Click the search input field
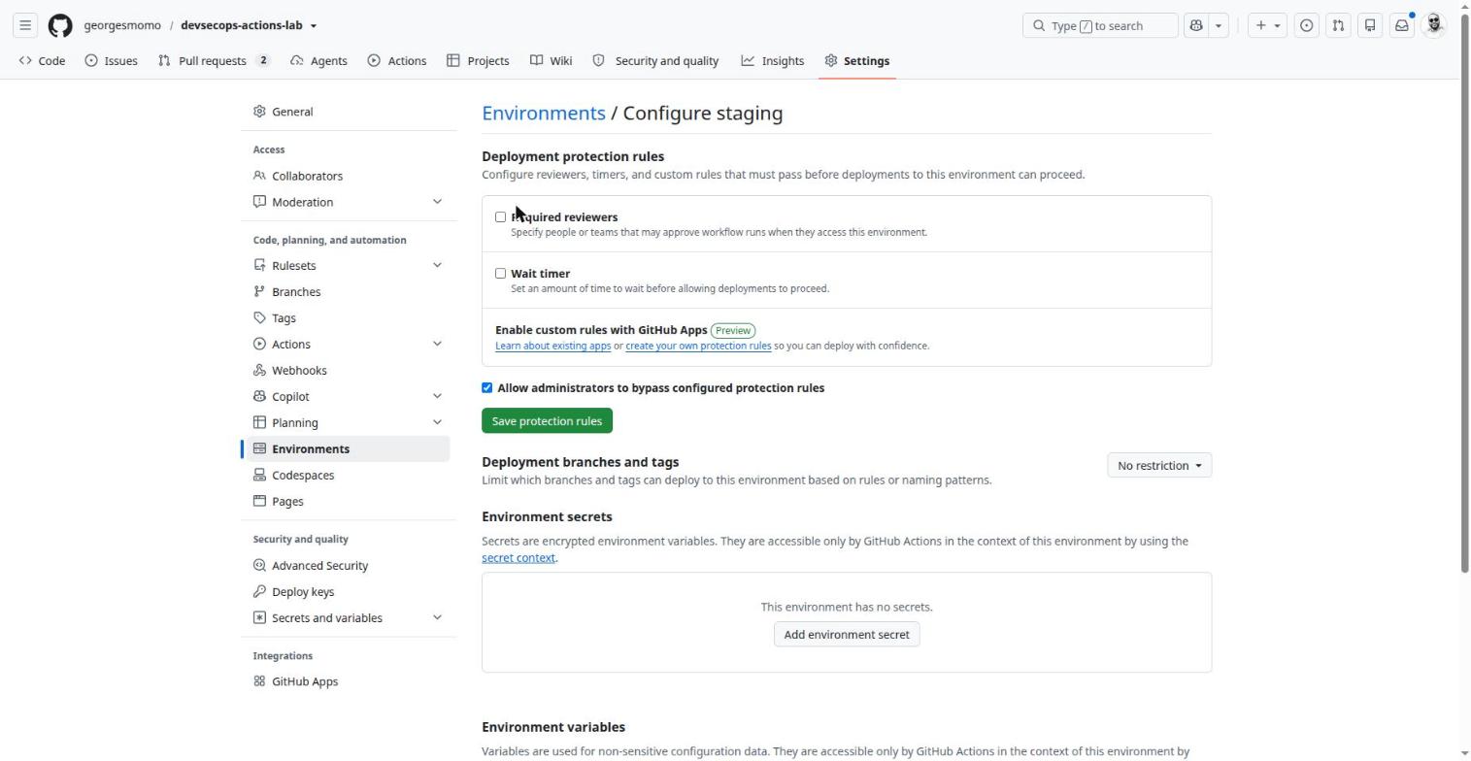The width and height of the screenshot is (1471, 761). 1100,25
